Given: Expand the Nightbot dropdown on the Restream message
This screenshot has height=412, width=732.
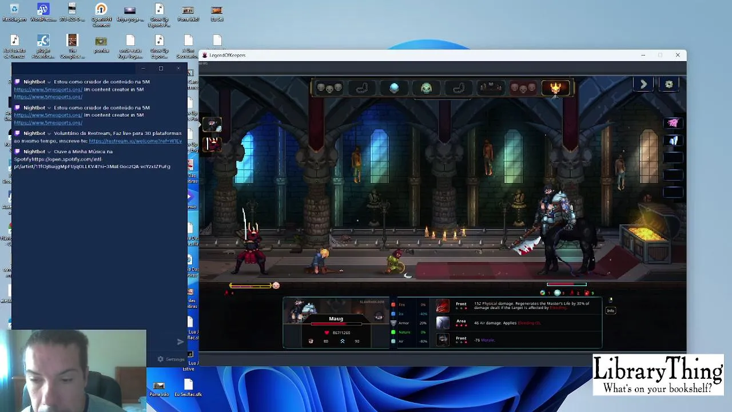Looking at the screenshot, I should (x=49, y=133).
